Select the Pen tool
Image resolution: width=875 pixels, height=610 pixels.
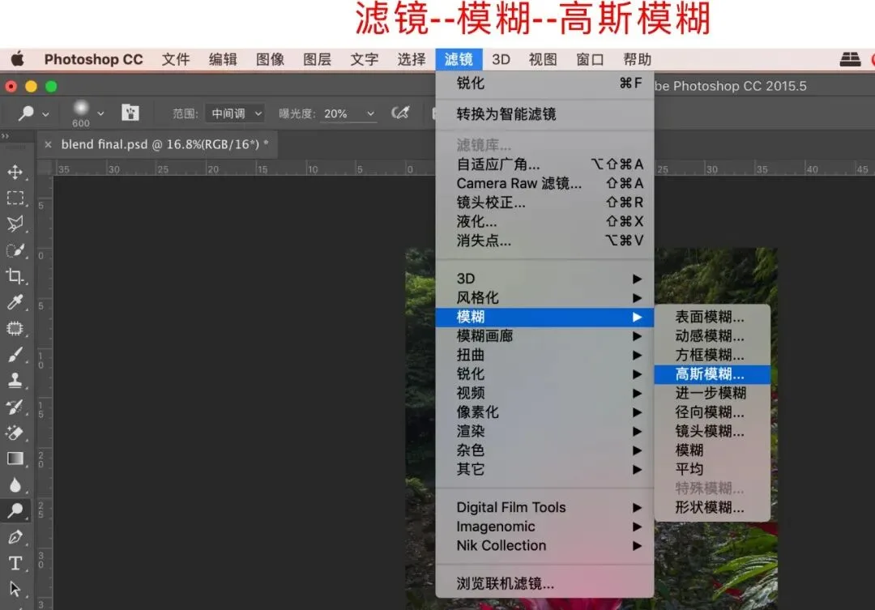[15, 537]
